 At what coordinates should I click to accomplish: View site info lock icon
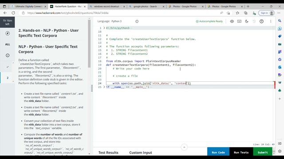(x=23, y=13)
